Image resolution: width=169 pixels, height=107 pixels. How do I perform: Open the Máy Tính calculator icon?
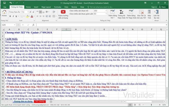(x=149, y=14)
